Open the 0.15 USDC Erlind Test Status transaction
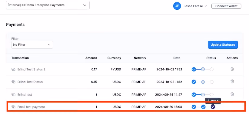 pyautogui.click(x=30, y=82)
